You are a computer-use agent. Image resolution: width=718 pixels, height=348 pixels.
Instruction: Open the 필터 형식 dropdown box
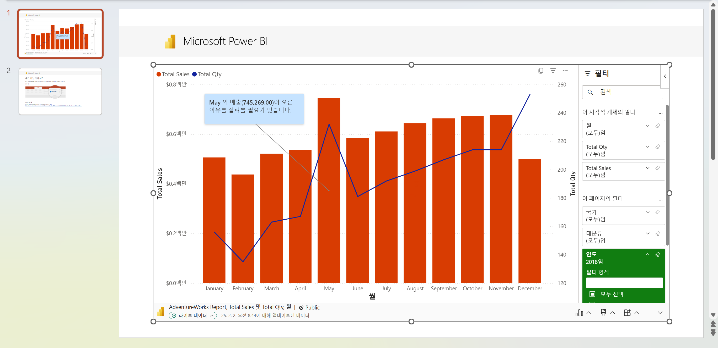624,283
